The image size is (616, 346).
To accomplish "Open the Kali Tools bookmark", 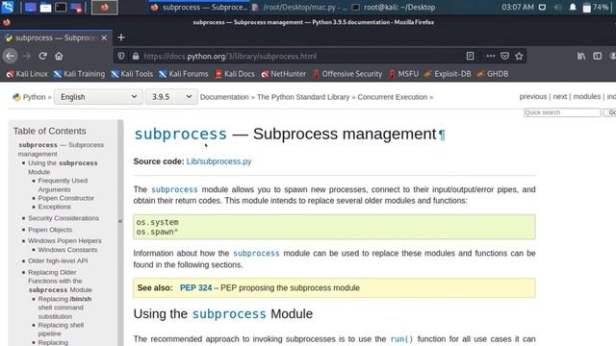I will pos(132,74).
